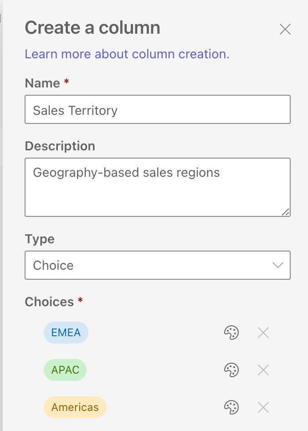The image size is (308, 431).
Task: Remove the Americas choice
Action: 263,407
